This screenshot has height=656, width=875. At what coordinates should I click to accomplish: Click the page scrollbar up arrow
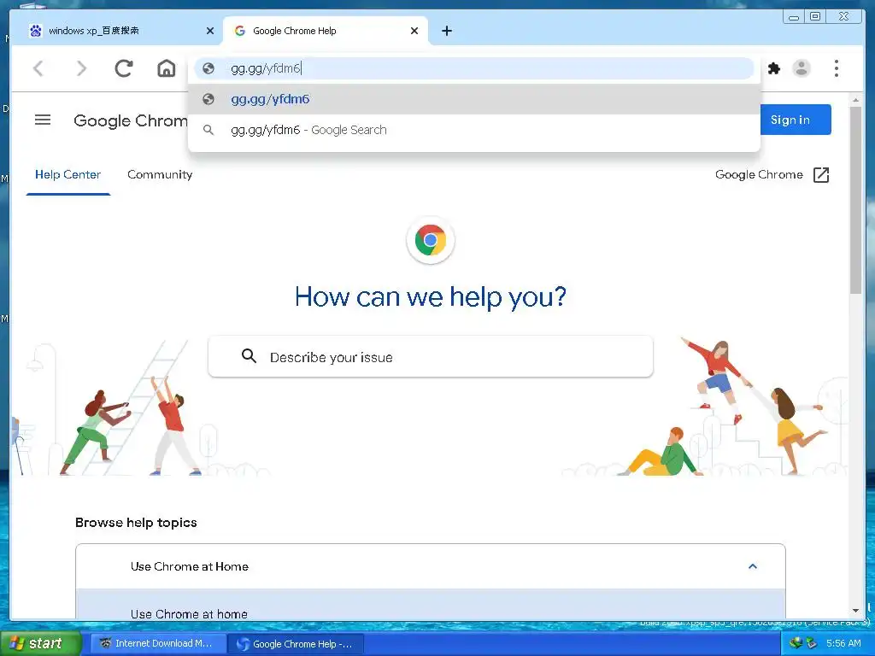855,100
